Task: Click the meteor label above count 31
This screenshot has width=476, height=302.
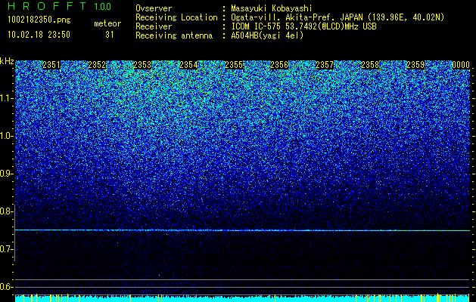Action: pos(107,23)
